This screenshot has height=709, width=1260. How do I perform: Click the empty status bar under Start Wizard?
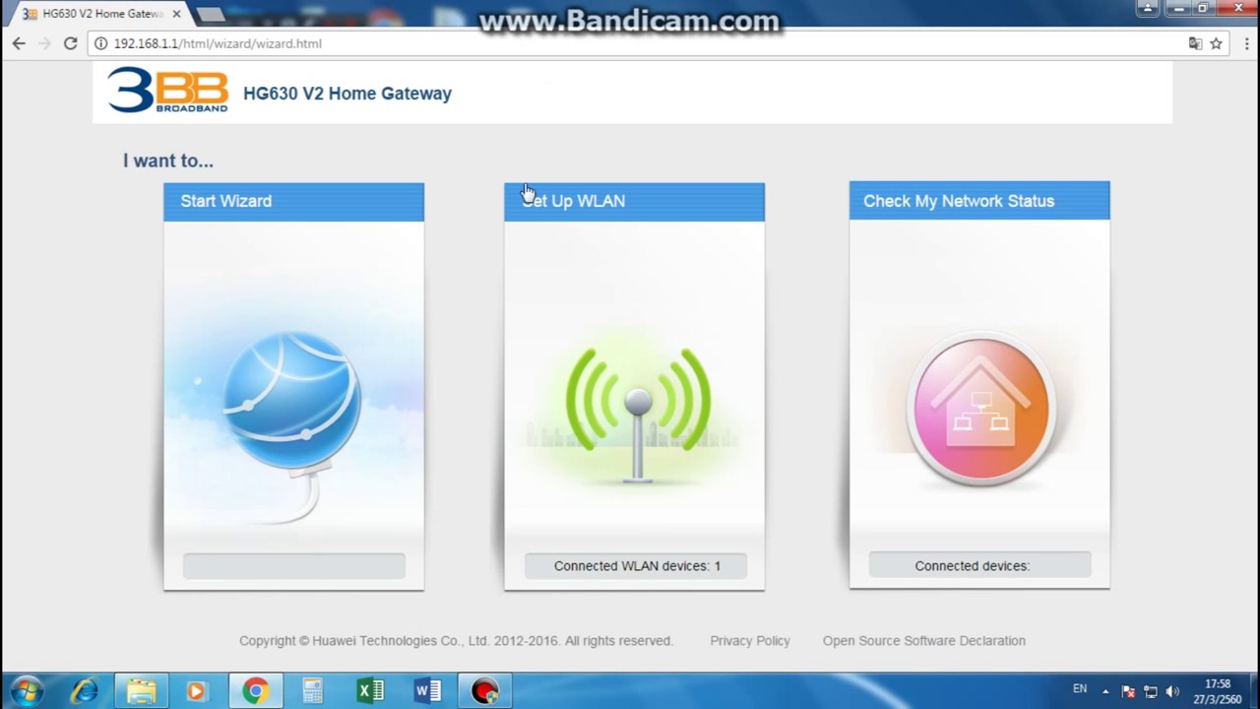[x=293, y=566]
